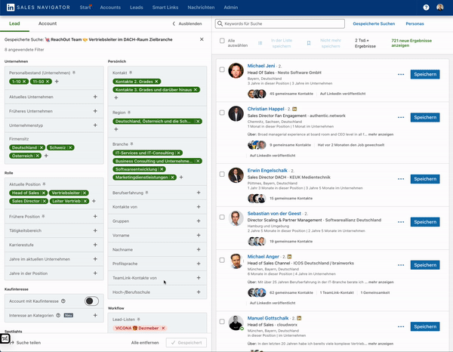Screen dimensions: 453x352
Task: Remove the Marketingdienstleistungen industry chip
Action: (172, 178)
